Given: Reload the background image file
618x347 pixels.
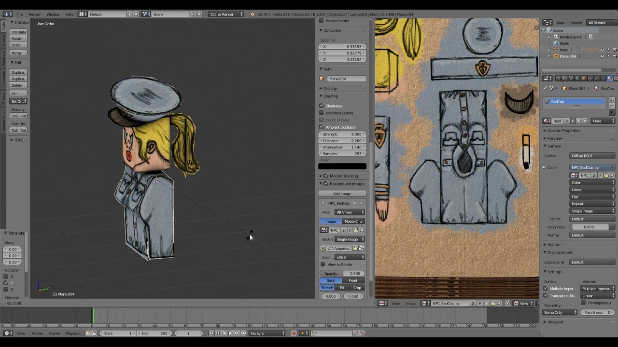Looking at the screenshot, I should tap(361, 248).
